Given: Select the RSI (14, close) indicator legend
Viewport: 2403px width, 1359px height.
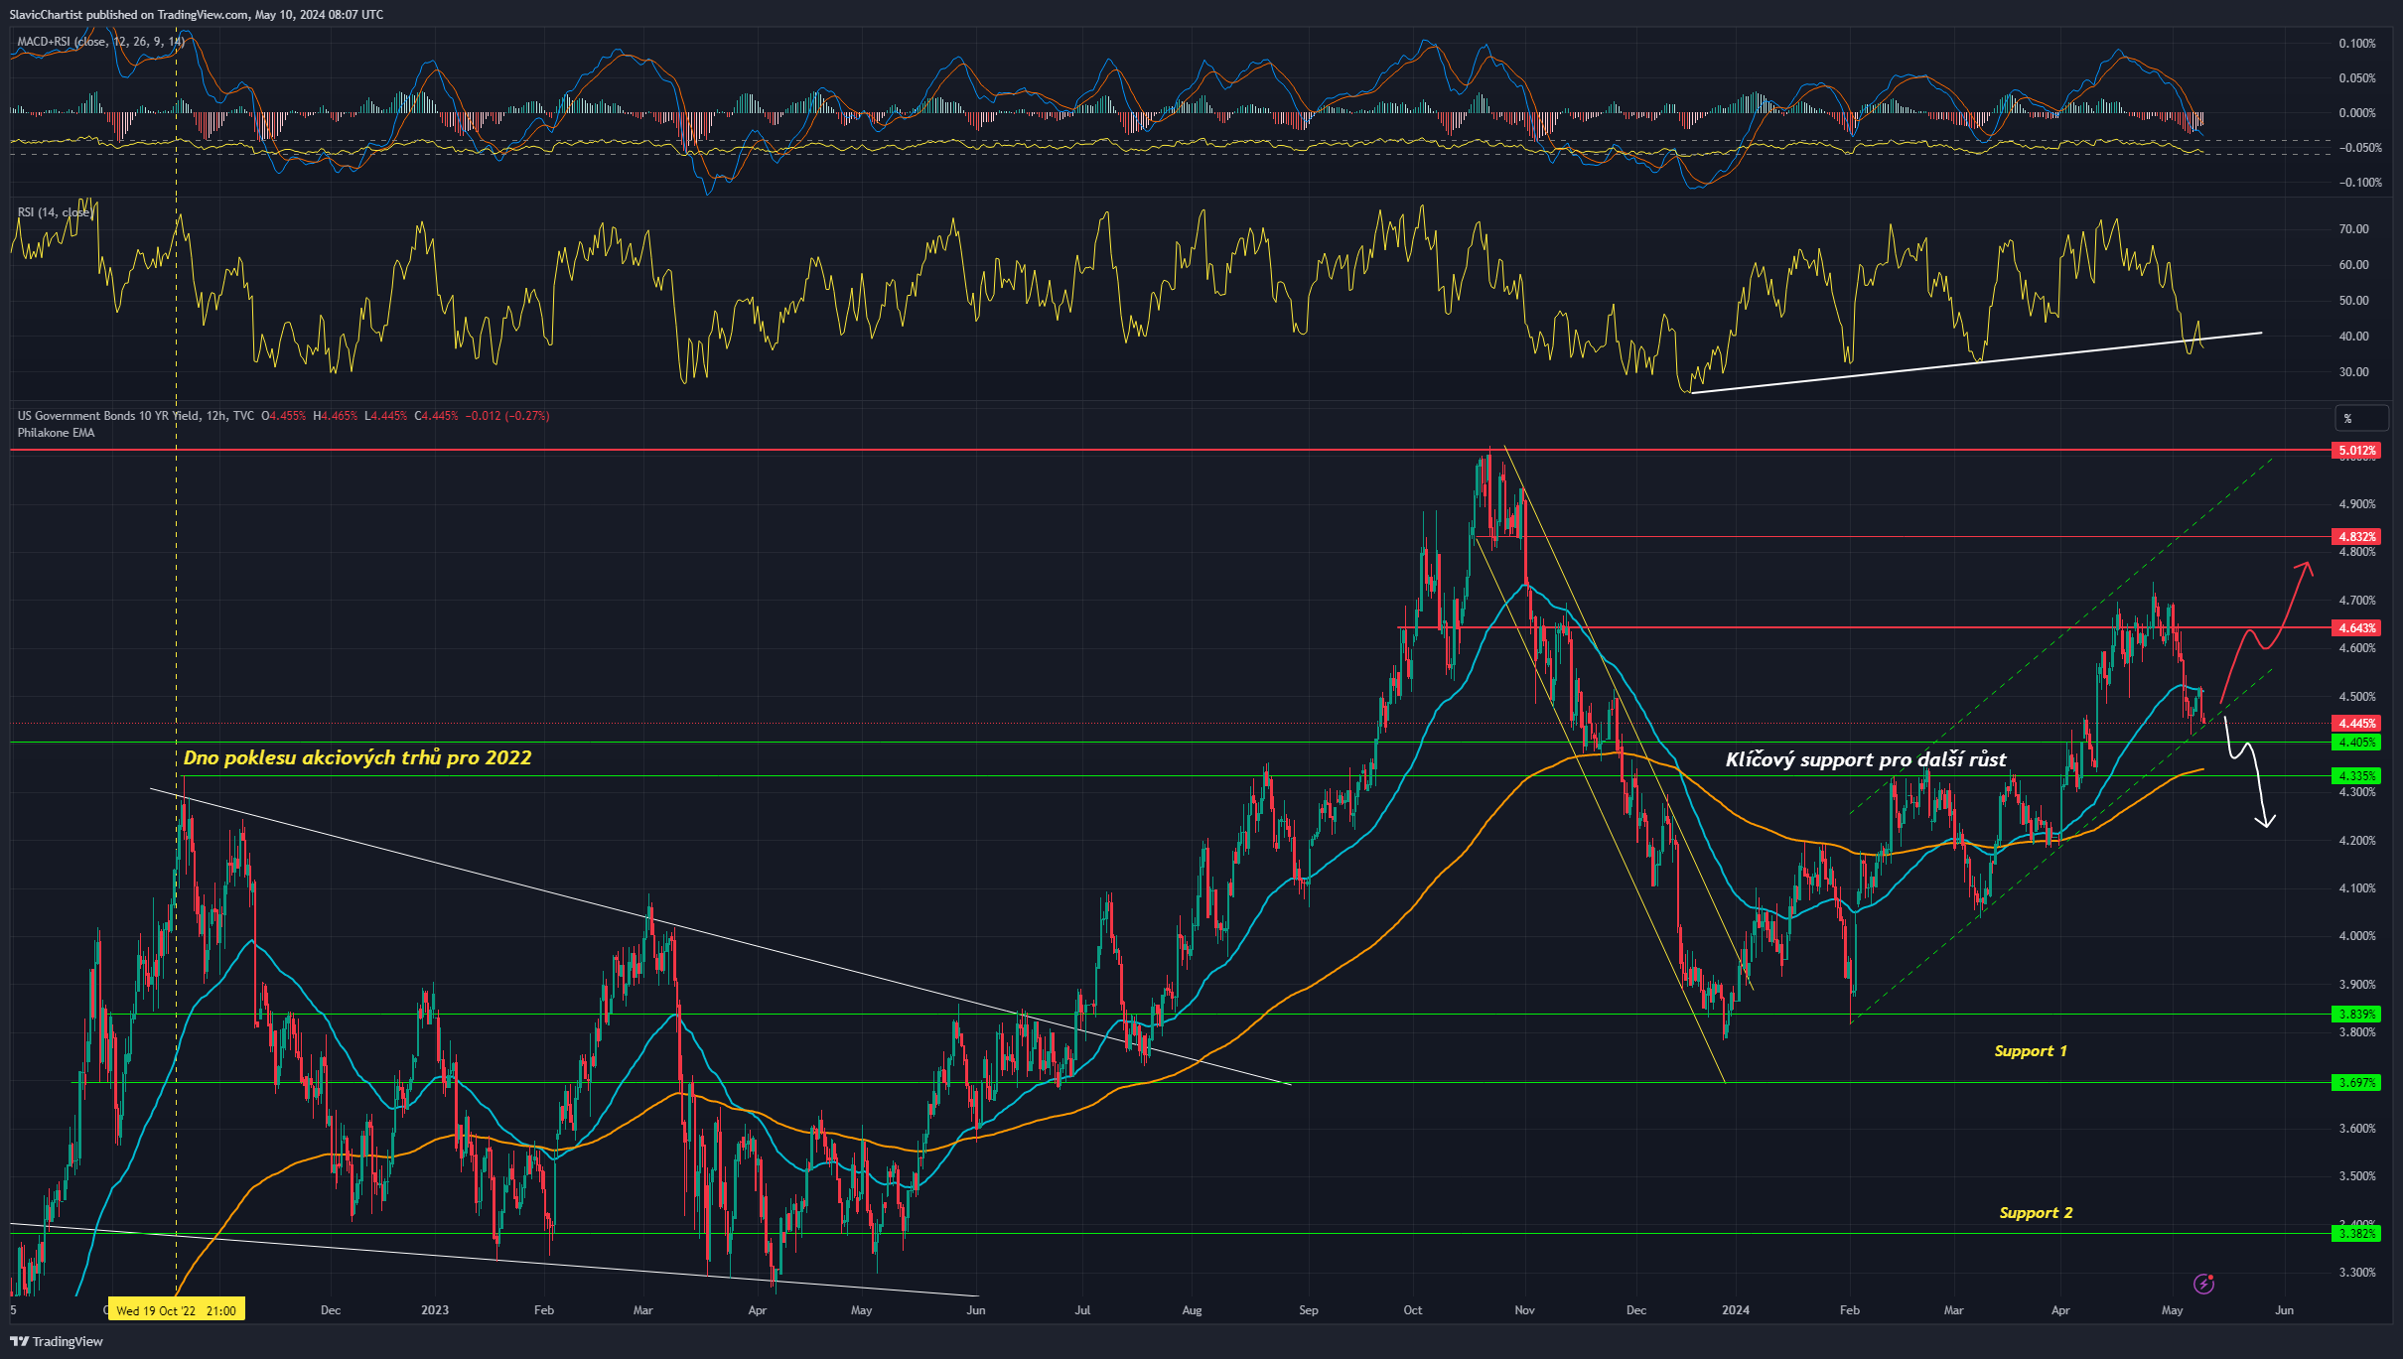Looking at the screenshot, I should pos(56,212).
